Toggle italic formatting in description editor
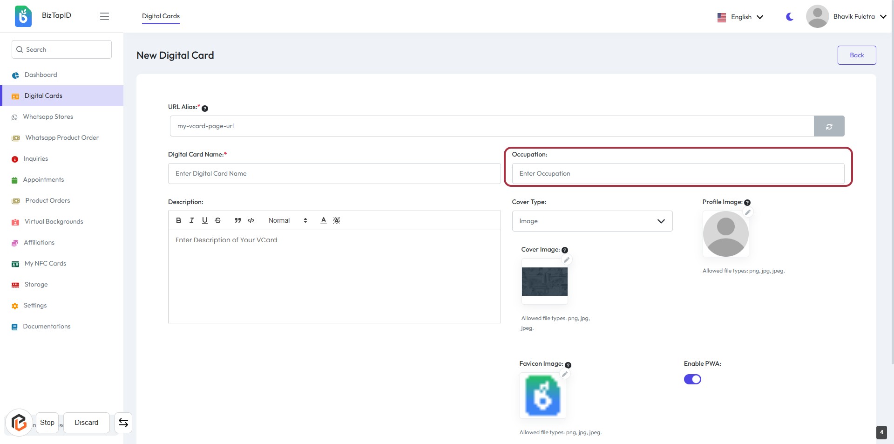The width and height of the screenshot is (894, 444). pos(191,220)
